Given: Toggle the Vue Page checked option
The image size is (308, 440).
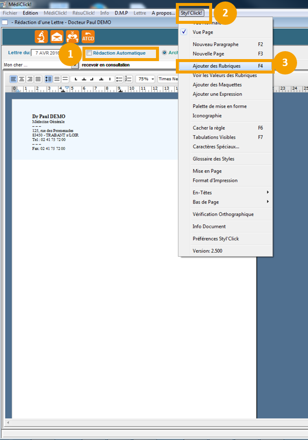Looking at the screenshot, I should [x=204, y=32].
